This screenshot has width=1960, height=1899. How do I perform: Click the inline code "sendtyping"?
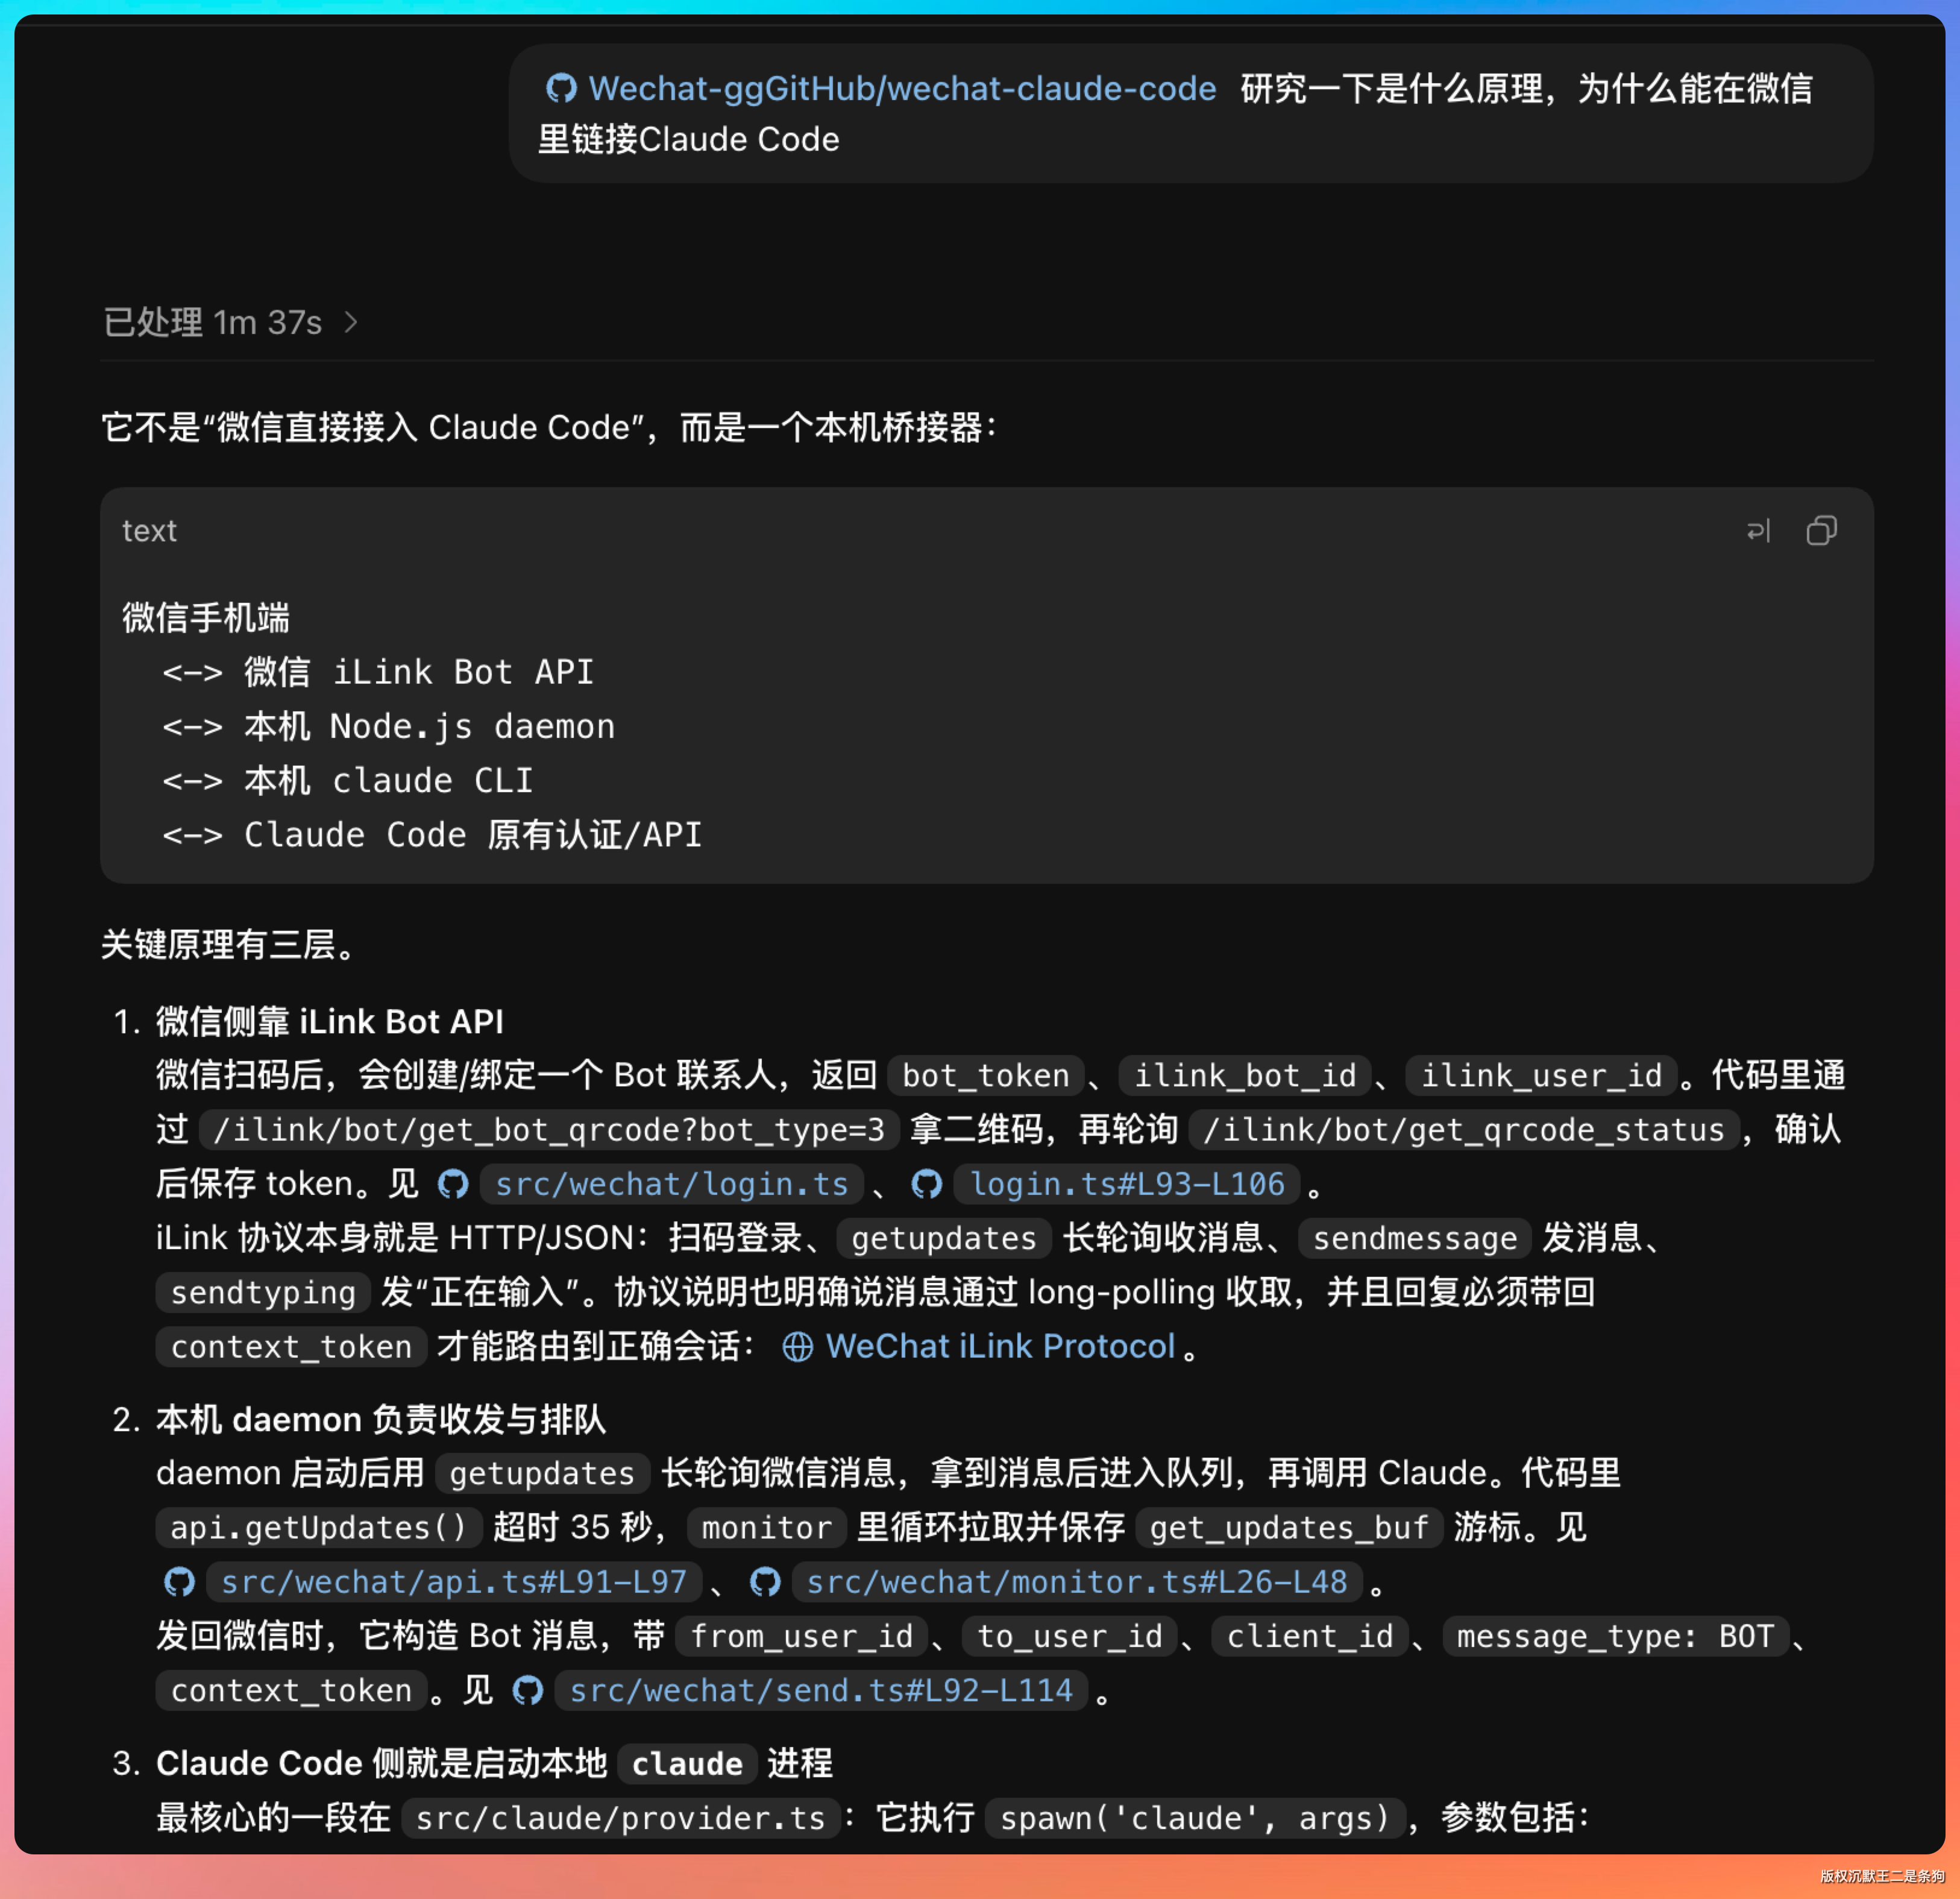click(263, 1292)
